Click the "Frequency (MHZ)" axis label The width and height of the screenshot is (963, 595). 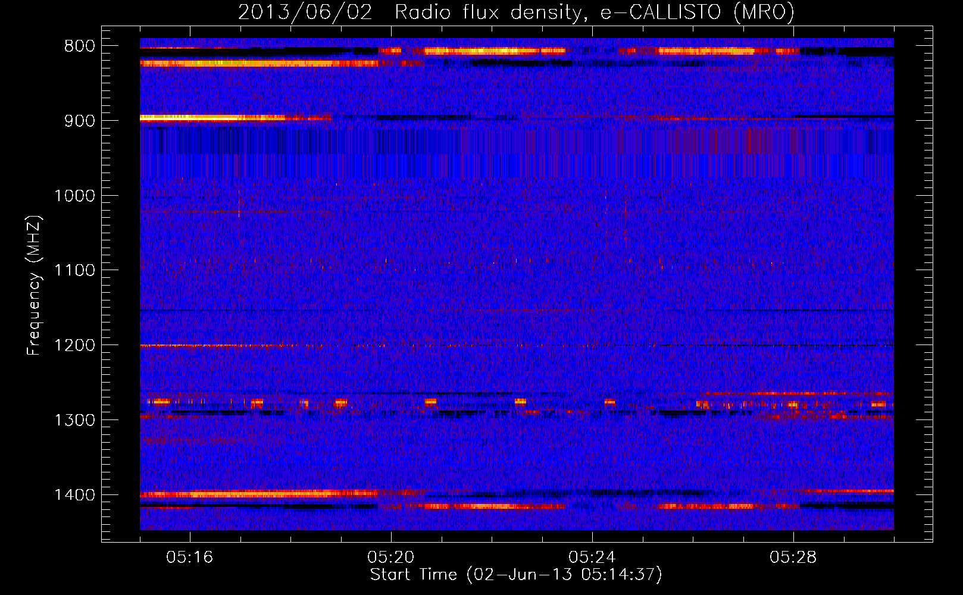[x=35, y=285]
